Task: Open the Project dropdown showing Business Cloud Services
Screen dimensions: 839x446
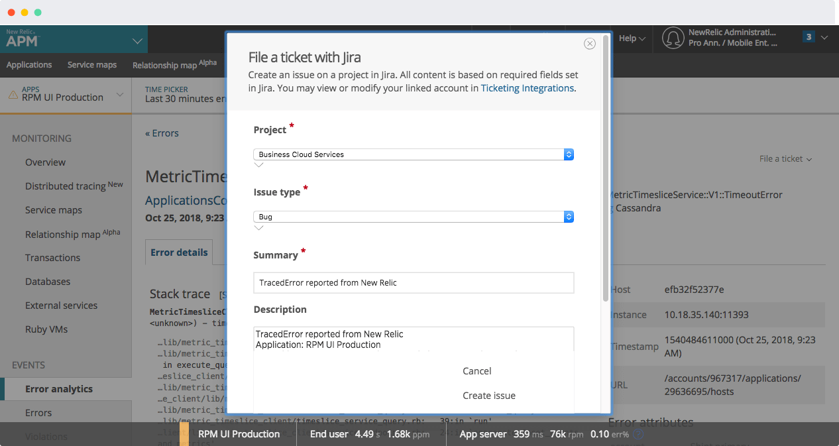Action: tap(414, 154)
